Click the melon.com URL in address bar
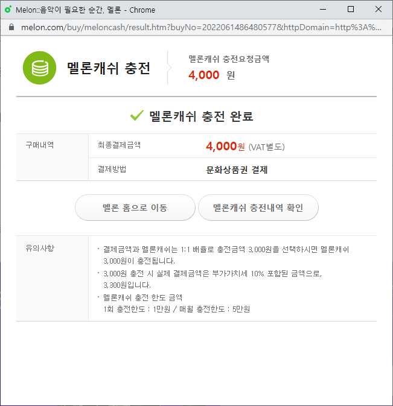The width and height of the screenshot is (393, 406). 201,27
